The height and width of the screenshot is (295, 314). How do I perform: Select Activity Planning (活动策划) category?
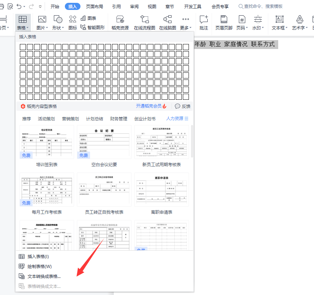(46, 119)
